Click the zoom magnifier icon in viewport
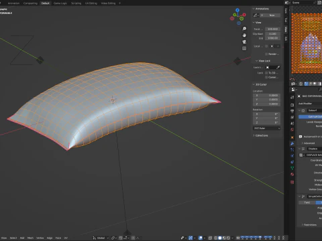Screen dimensions: 322x241 (x=244, y=29)
